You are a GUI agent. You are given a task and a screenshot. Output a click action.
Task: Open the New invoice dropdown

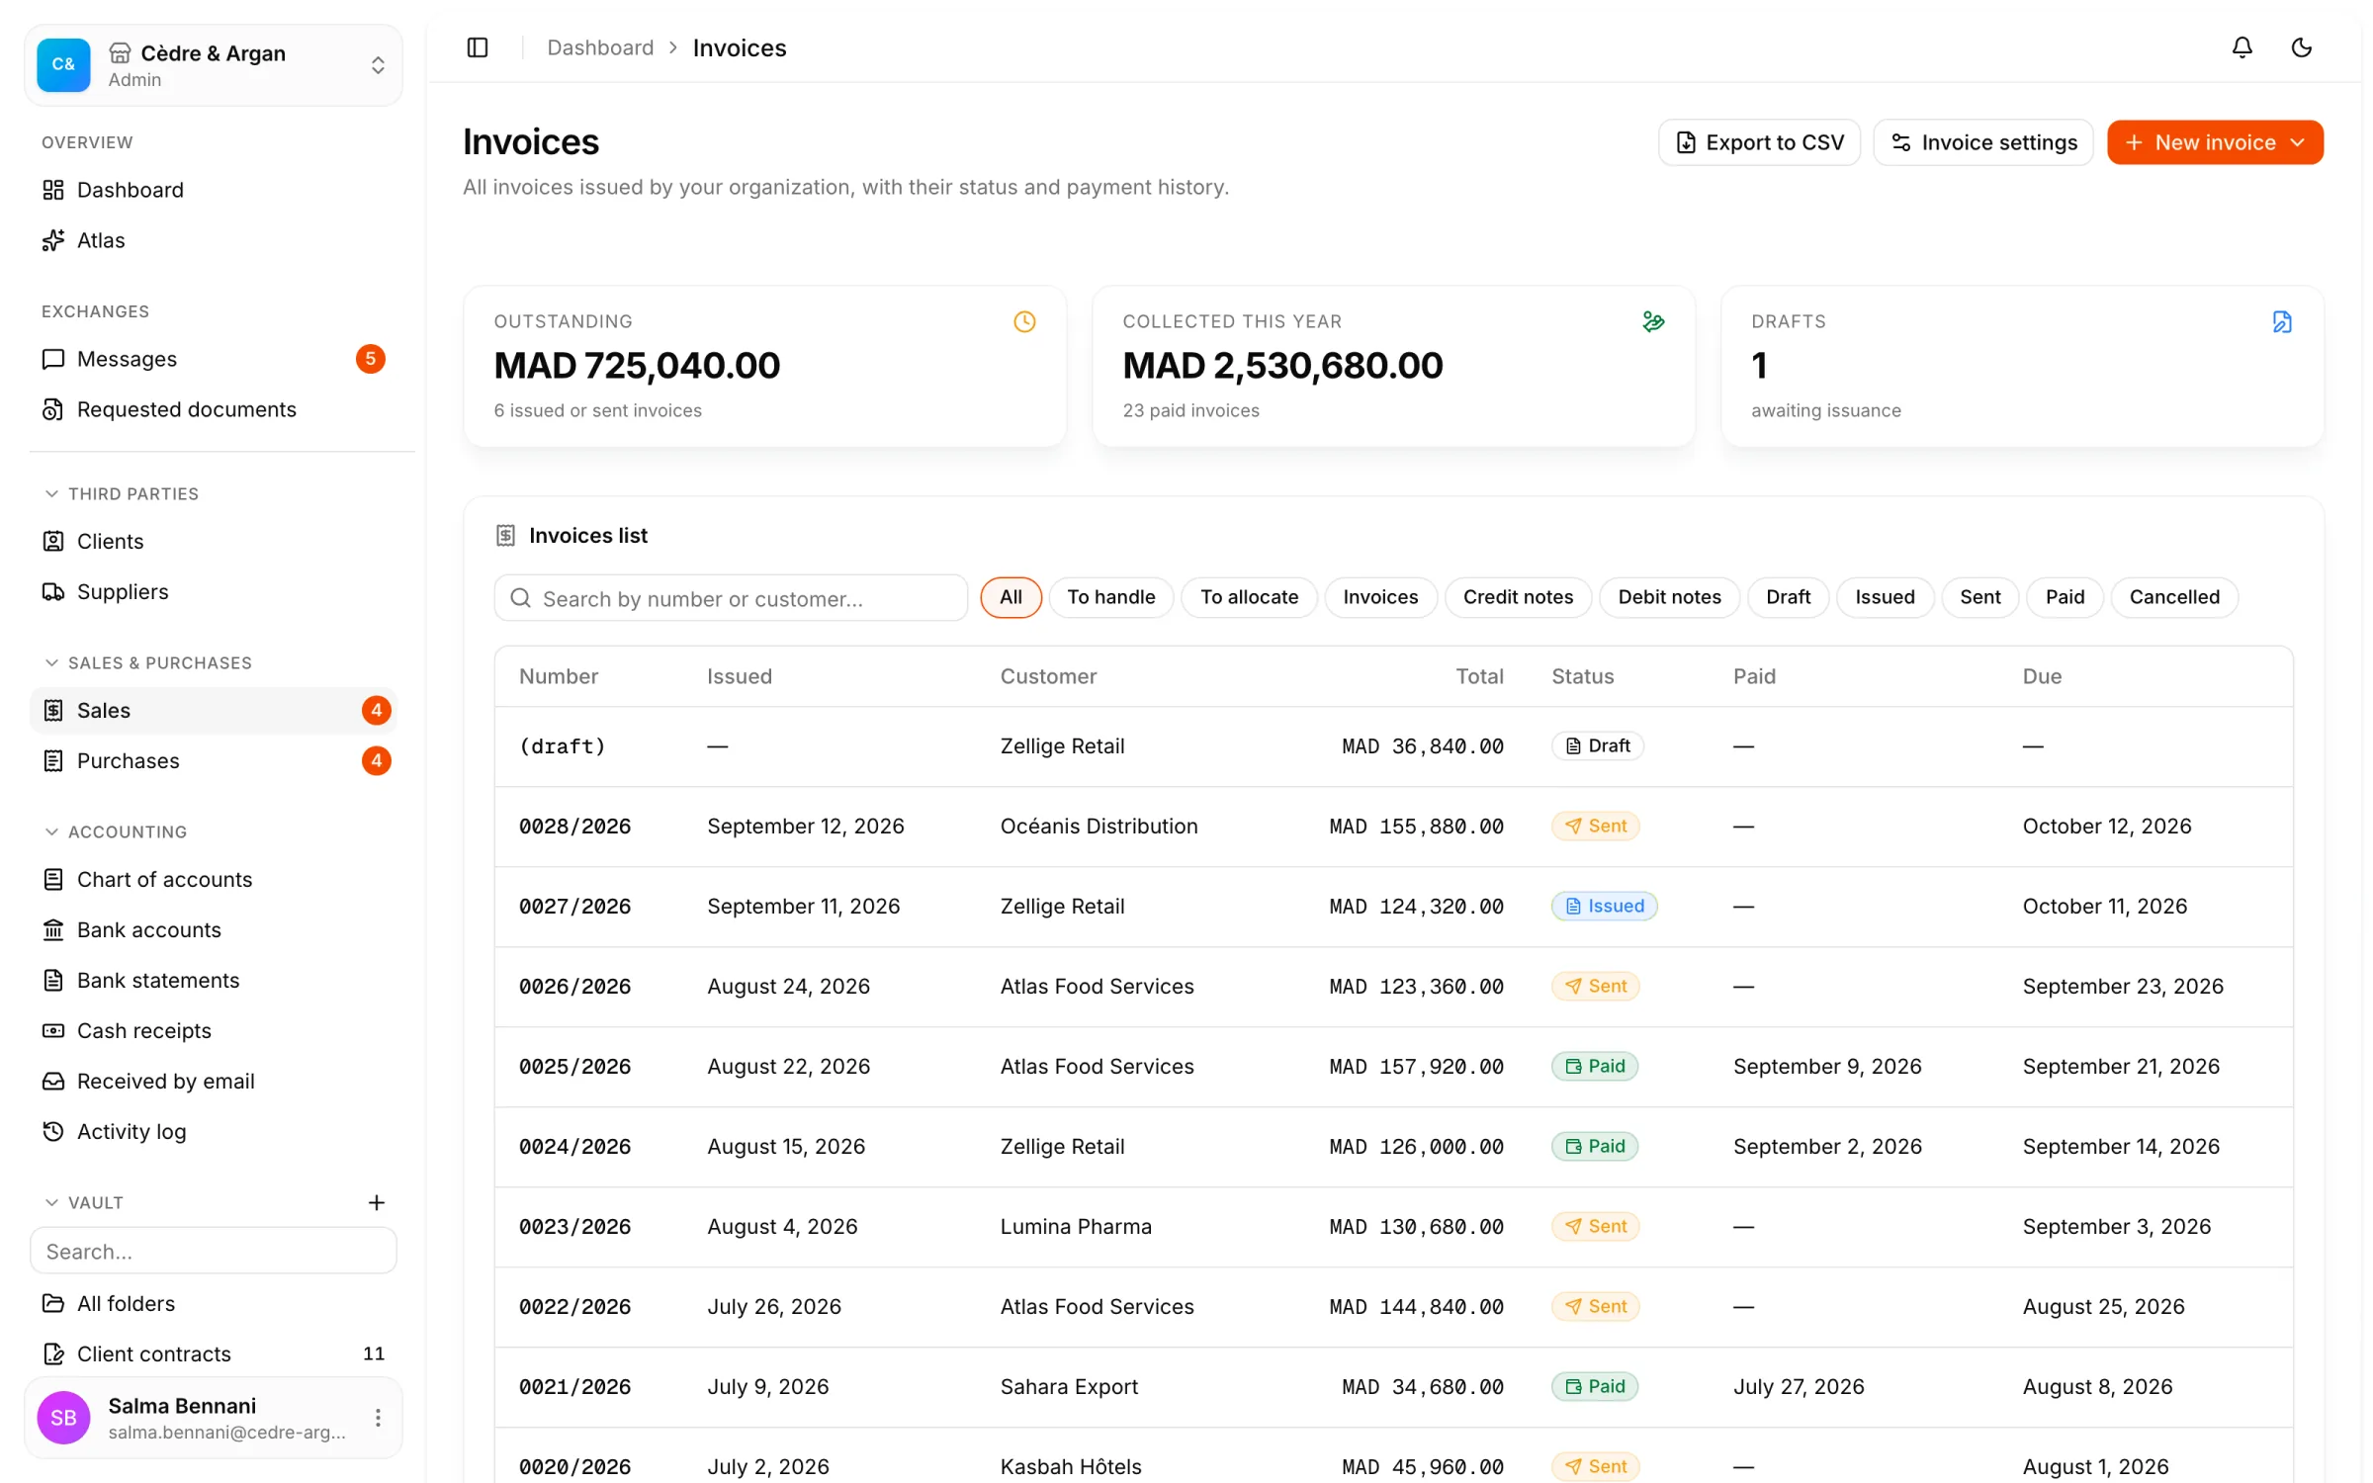click(2215, 142)
